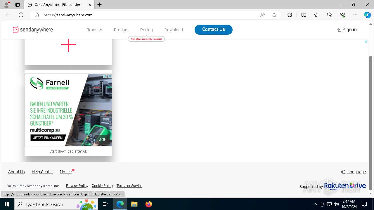Image resolution: width=374 pixels, height=210 pixels.
Task: View site information lock icon
Action: (x=37, y=15)
